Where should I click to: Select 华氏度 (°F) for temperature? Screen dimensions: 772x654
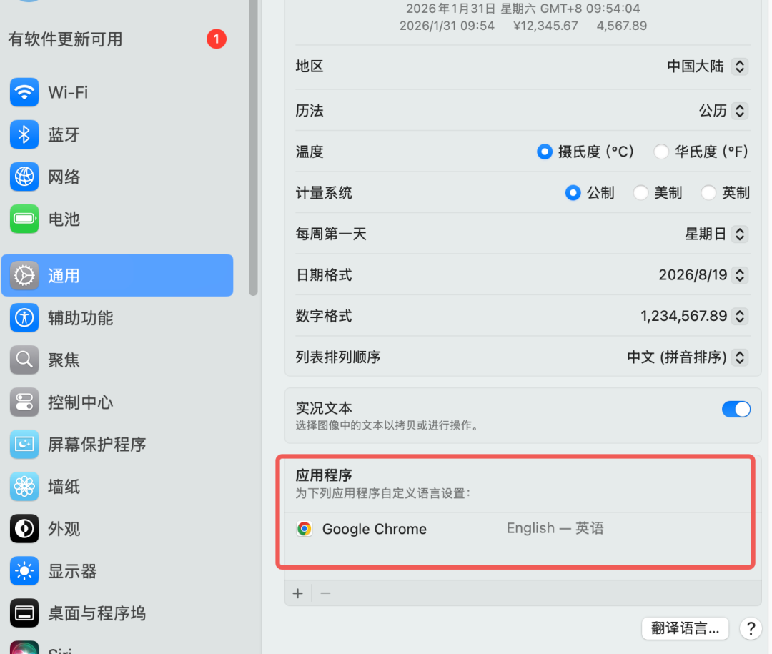tap(661, 152)
